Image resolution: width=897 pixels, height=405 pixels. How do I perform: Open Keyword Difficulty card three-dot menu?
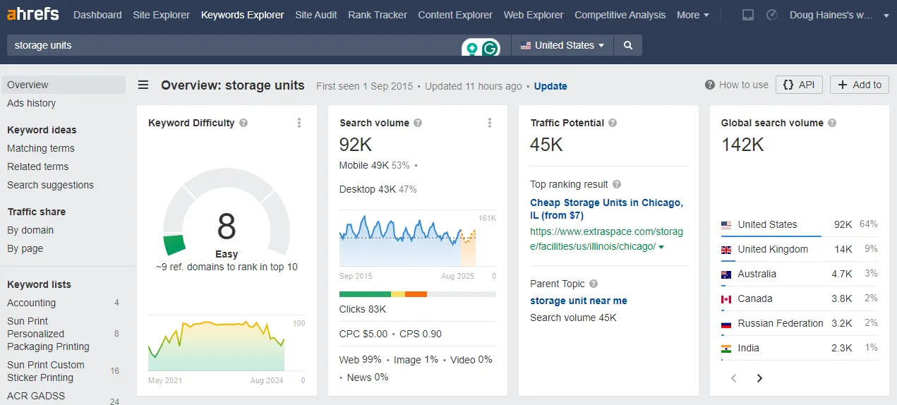(299, 123)
